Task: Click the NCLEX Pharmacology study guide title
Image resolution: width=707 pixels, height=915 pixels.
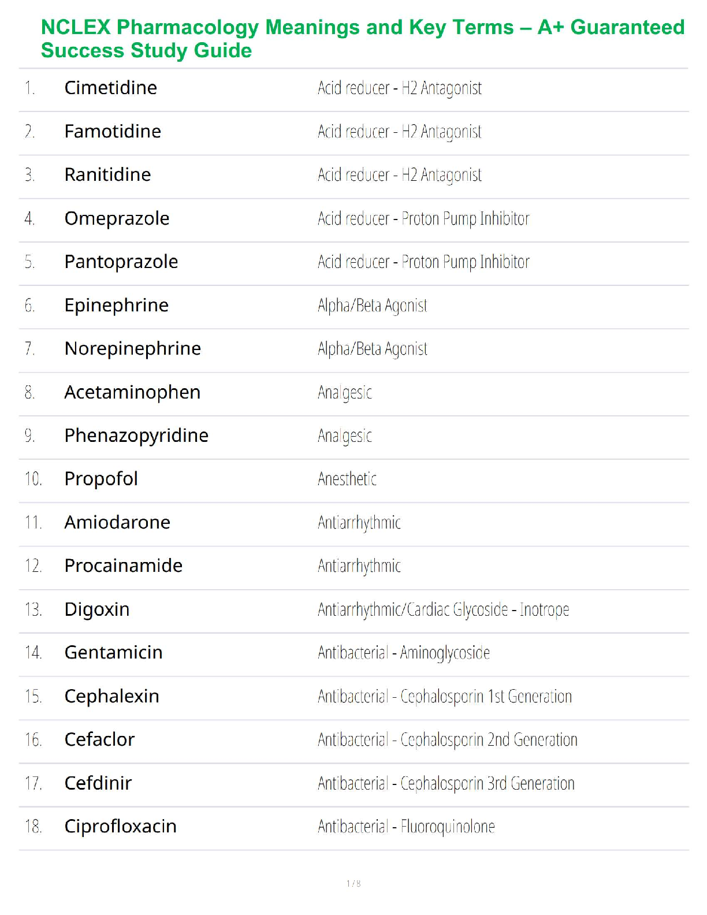Action: pos(362,39)
